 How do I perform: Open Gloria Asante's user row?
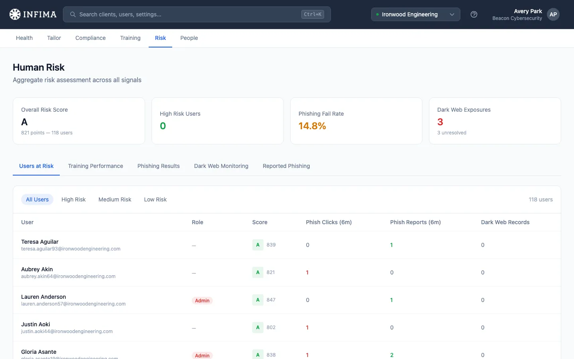pos(287,351)
